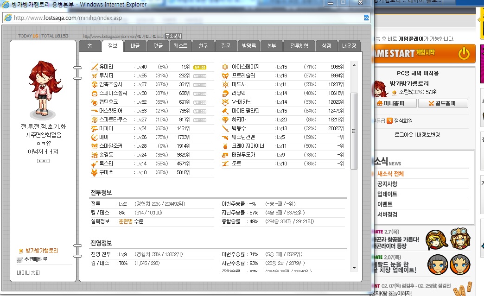Click the compatibility view icon in address bar
The width and height of the screenshot is (484, 296).
click(x=366, y=18)
